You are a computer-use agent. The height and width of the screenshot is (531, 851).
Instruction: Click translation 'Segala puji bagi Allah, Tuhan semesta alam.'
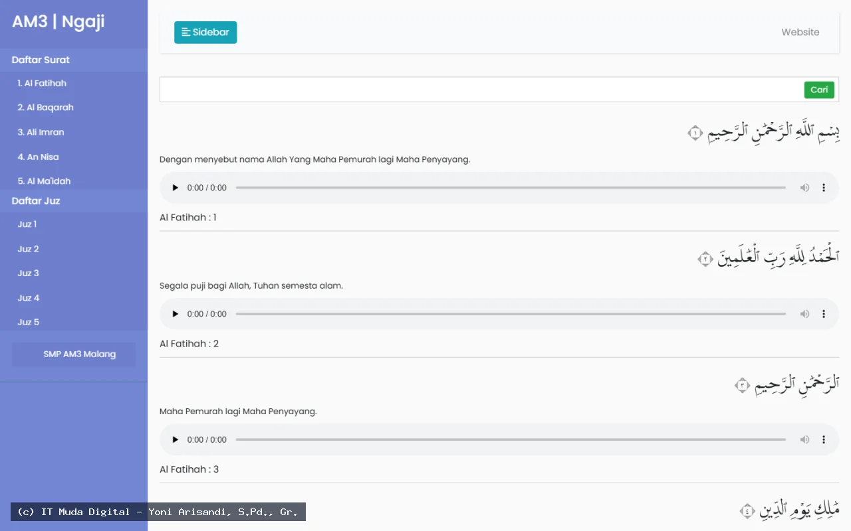click(x=251, y=286)
